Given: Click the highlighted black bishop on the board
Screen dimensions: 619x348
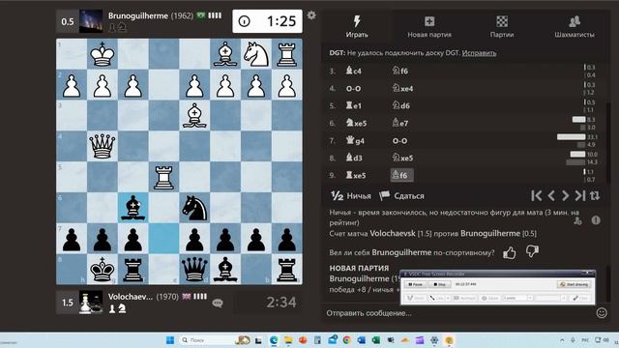Looking at the screenshot, I should [133, 208].
